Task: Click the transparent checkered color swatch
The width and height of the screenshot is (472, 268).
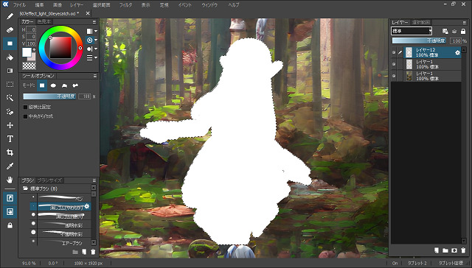Action: (29, 66)
